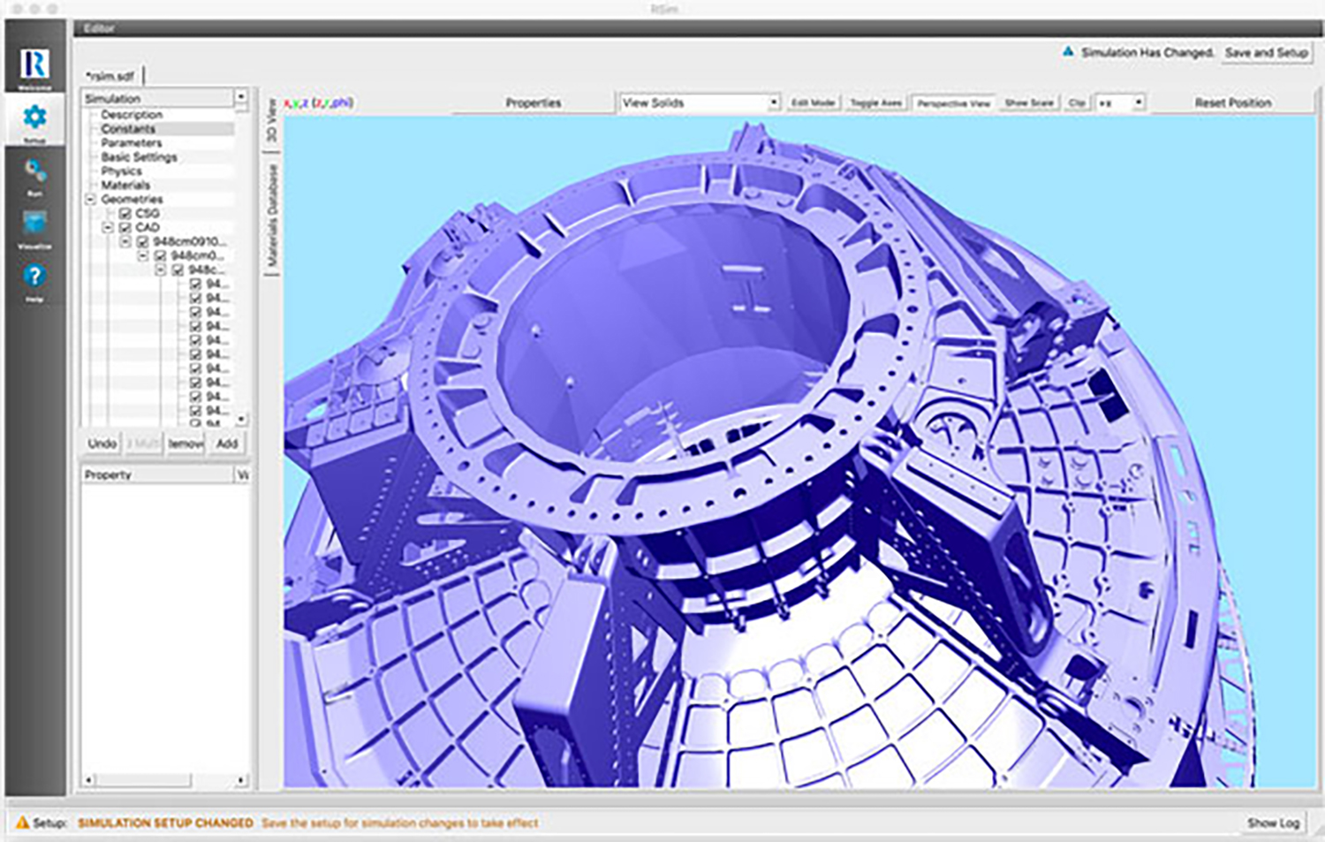Uncheck the CSG geometry checkbox

click(123, 213)
